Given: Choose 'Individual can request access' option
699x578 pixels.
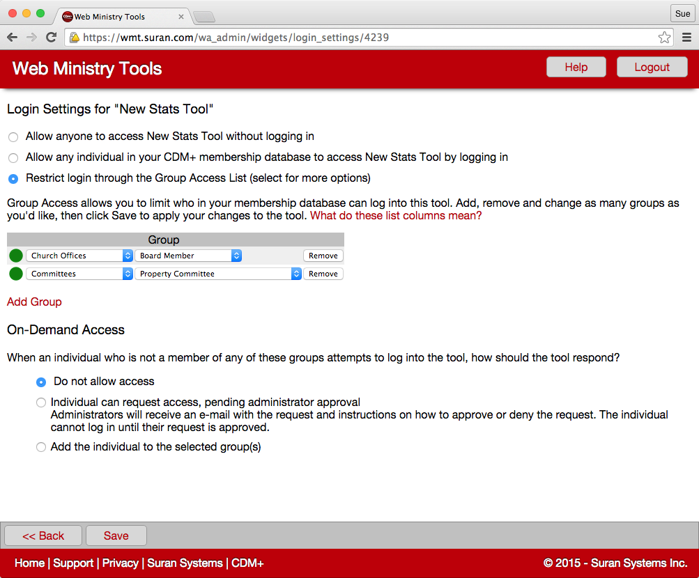Looking at the screenshot, I should pyautogui.click(x=41, y=403).
